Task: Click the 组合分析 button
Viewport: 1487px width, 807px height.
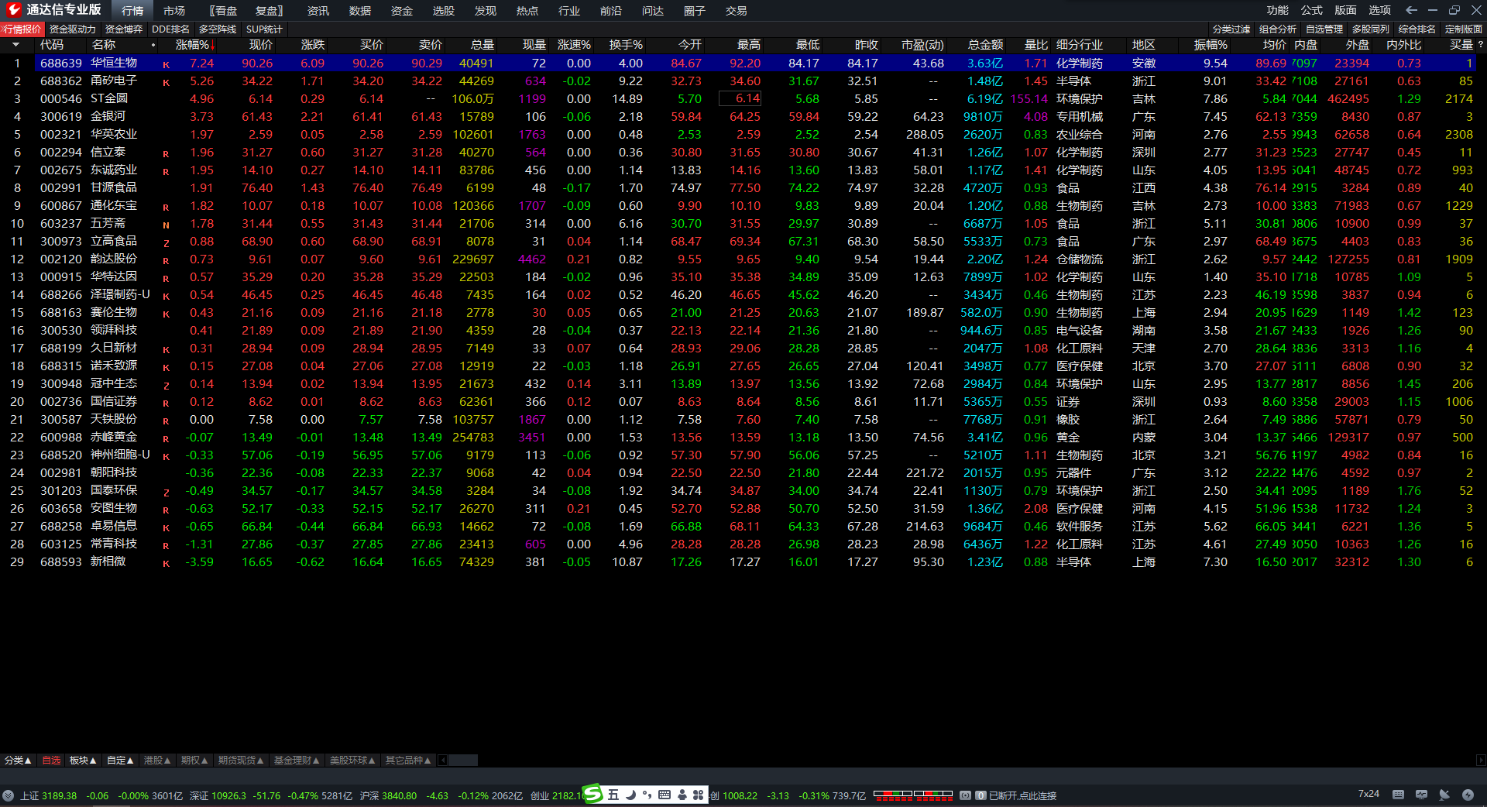Action: click(x=1278, y=29)
